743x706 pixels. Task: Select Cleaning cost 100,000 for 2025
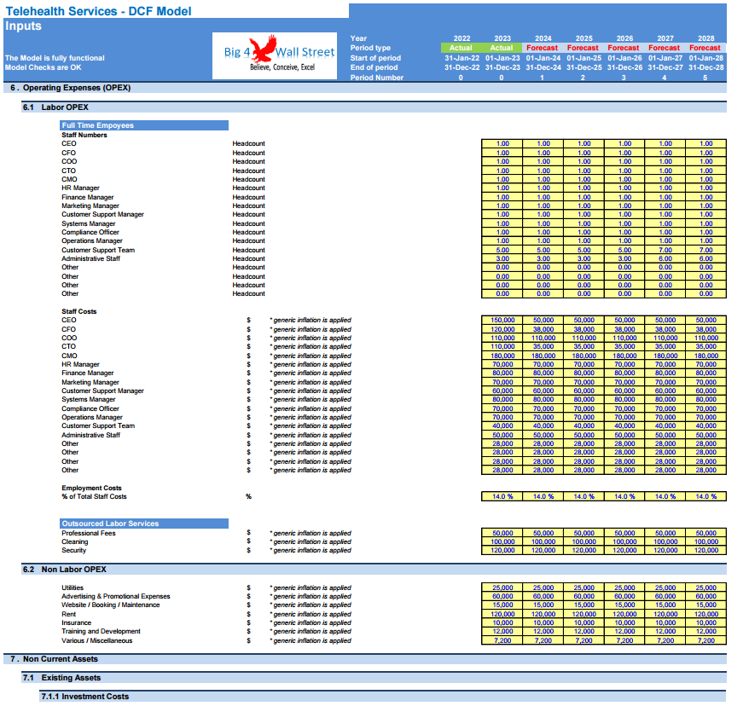pos(583,541)
